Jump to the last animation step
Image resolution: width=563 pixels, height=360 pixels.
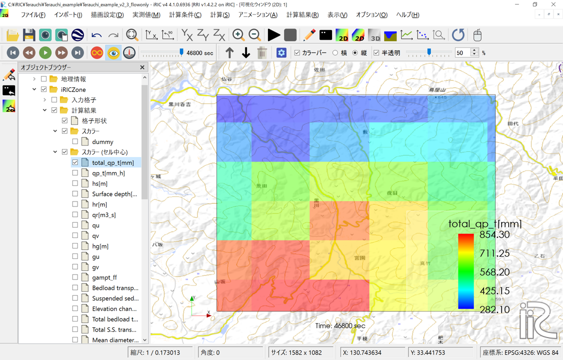point(77,53)
